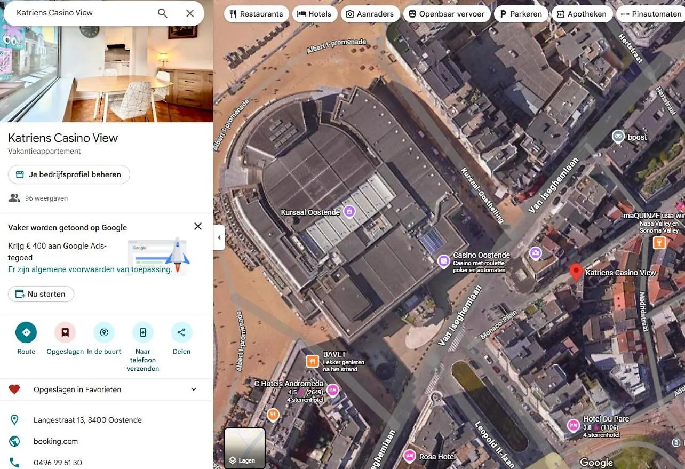Click the phone number 0496 99 51 30
The width and height of the screenshot is (685, 469).
58,463
